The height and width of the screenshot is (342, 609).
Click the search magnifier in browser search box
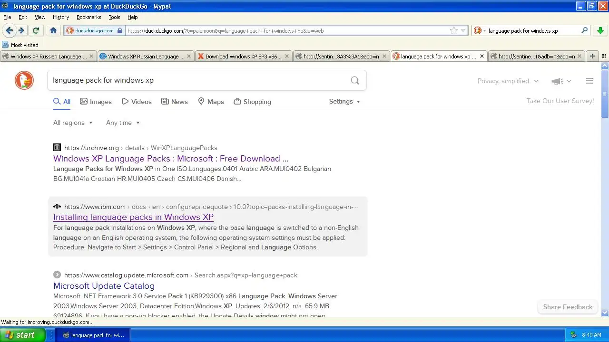coord(585,30)
